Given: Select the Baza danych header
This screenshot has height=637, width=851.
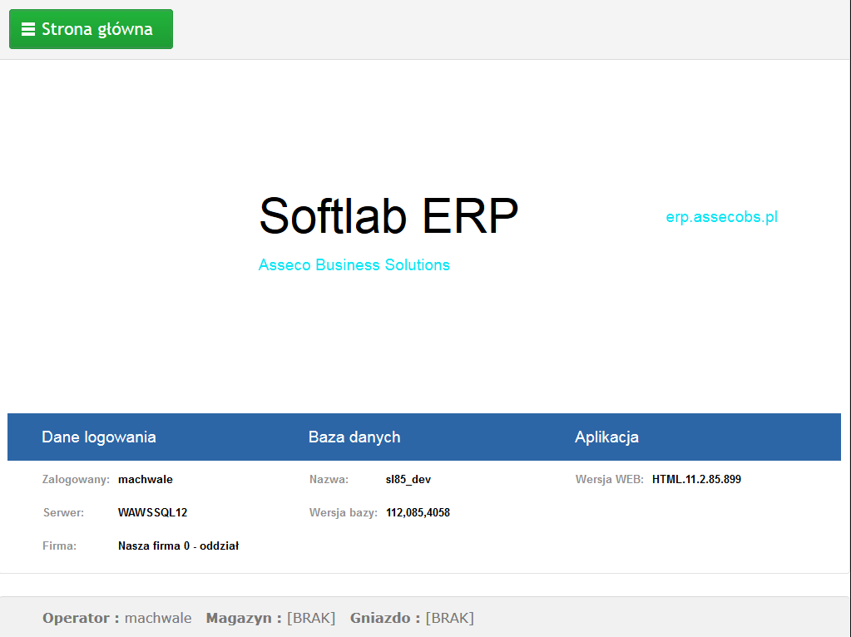Looking at the screenshot, I should (354, 437).
